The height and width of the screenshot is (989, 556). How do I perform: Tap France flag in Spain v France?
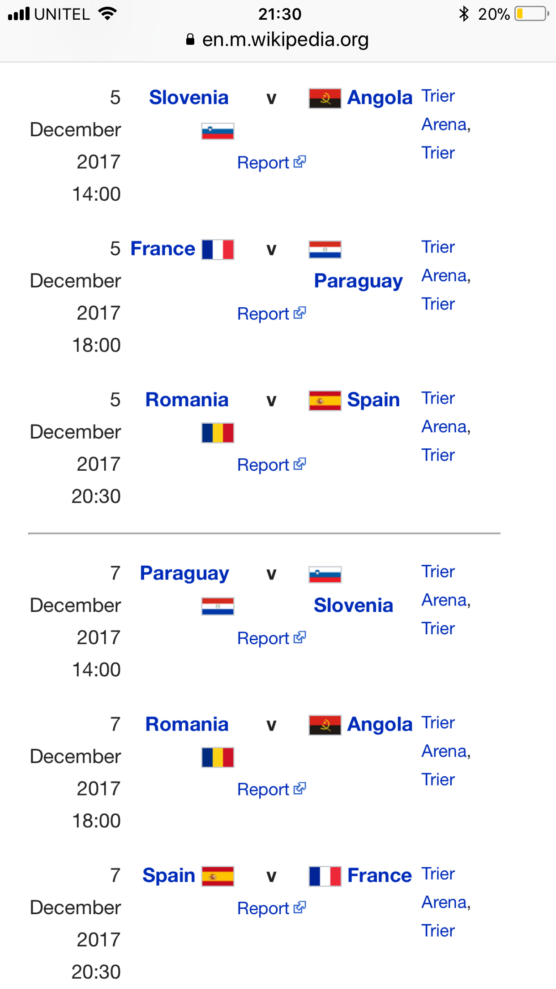click(x=325, y=876)
